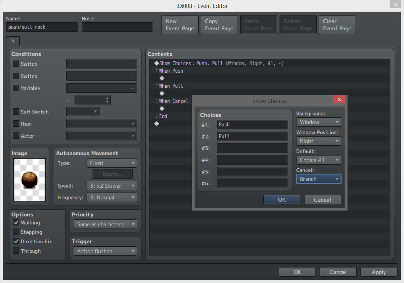The height and width of the screenshot is (283, 404).
Task: Open the Cancel dropdown set to Branch
Action: [319, 179]
